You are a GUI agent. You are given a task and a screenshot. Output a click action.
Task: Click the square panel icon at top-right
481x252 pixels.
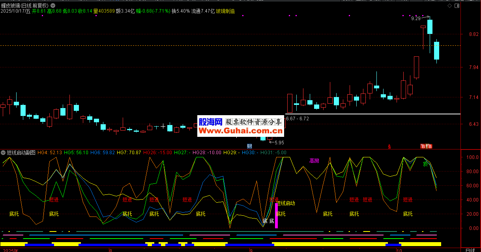click(x=457, y=6)
